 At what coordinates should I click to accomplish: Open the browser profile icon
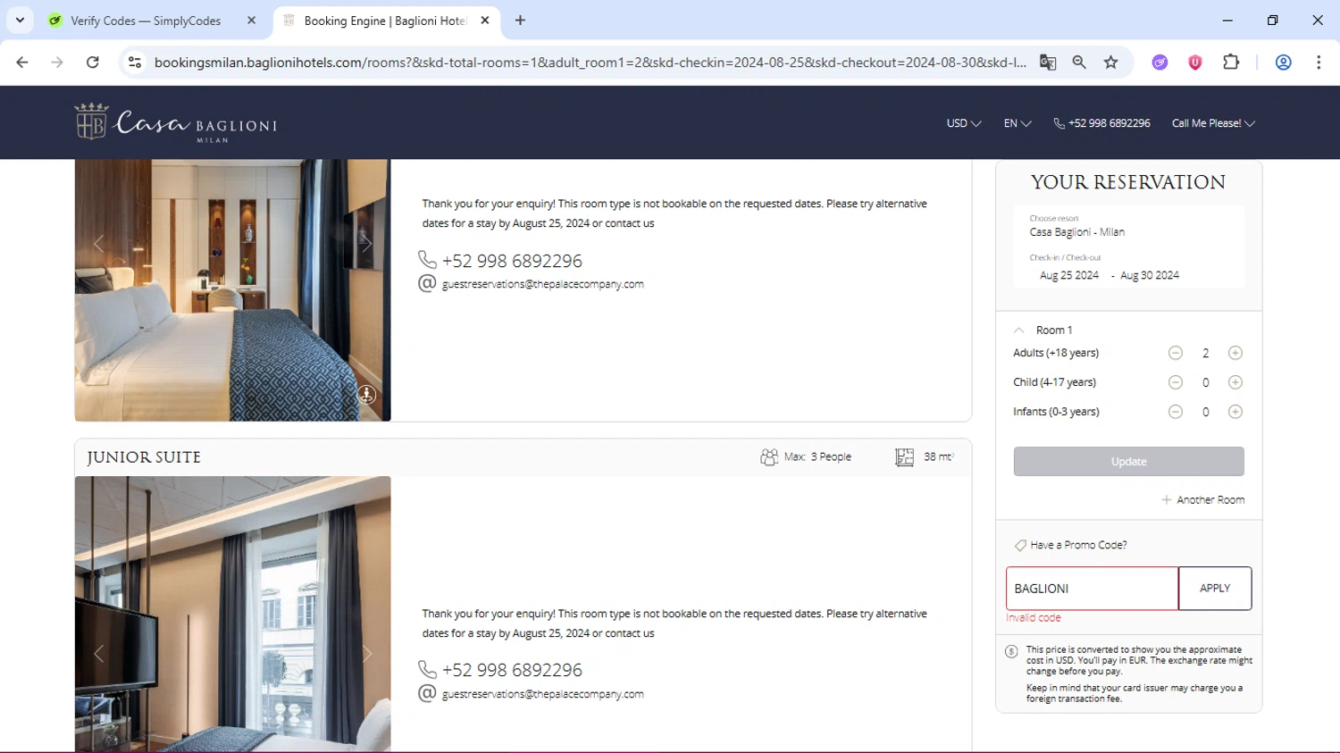click(x=1283, y=62)
